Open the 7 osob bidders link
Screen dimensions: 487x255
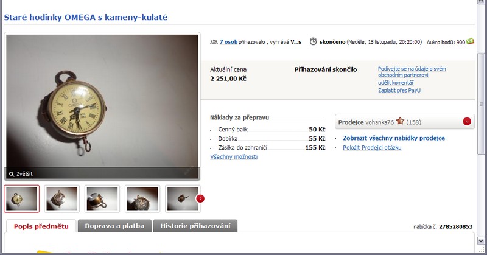point(229,41)
